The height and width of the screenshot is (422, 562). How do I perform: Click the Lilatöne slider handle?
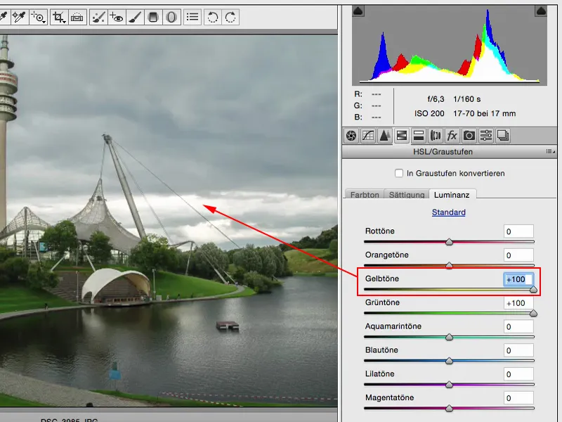pos(449,385)
